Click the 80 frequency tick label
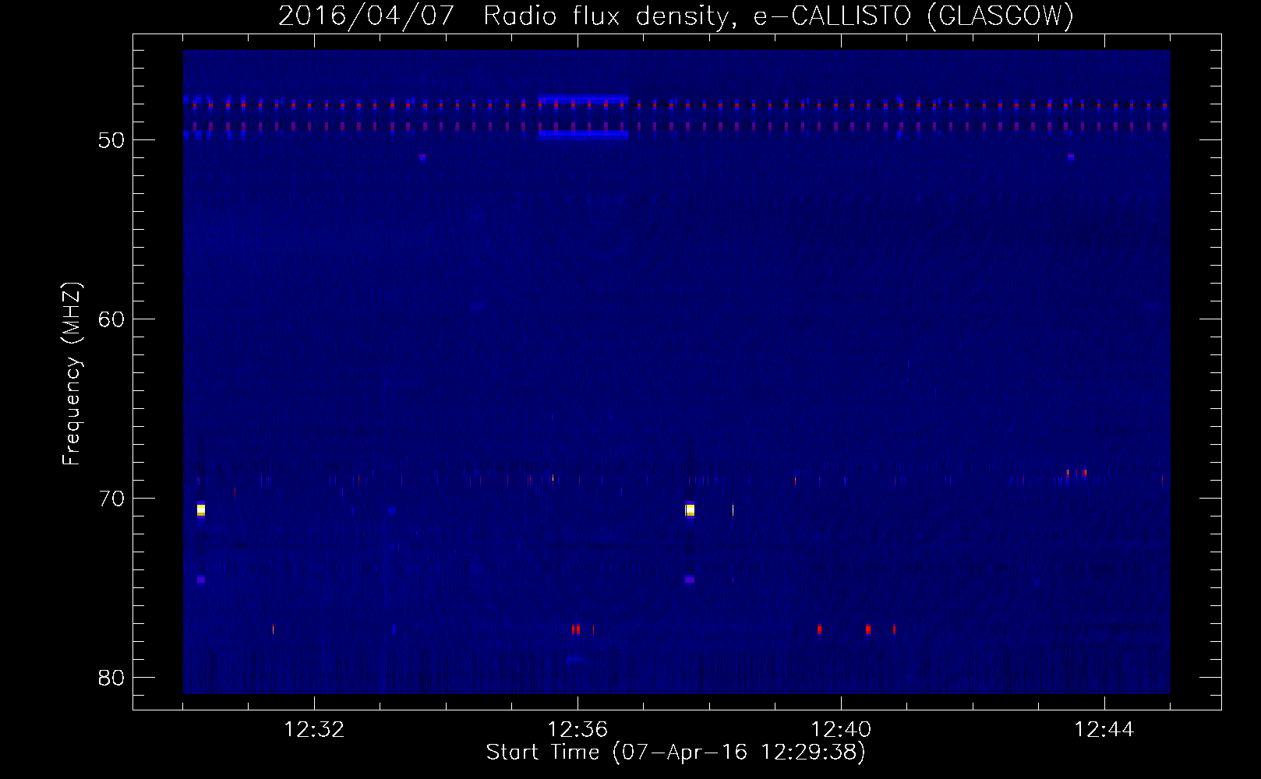The image size is (1261, 779). tap(111, 678)
